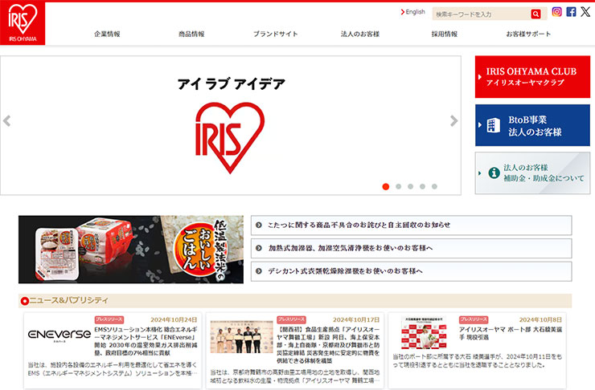Open the 補助金・助成金について banner
Image resolution: width=595 pixels, height=390 pixels.
532,173
